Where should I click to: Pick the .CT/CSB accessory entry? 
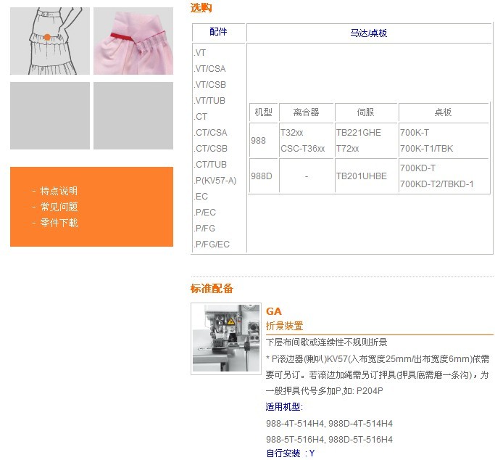click(x=210, y=149)
